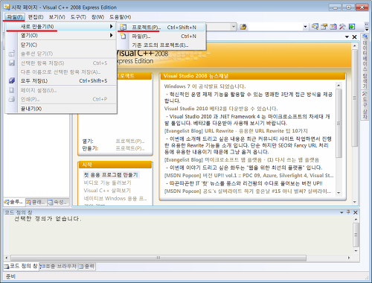
Task: Open Visual C++ 살펴보기 link
Action: point(107,191)
